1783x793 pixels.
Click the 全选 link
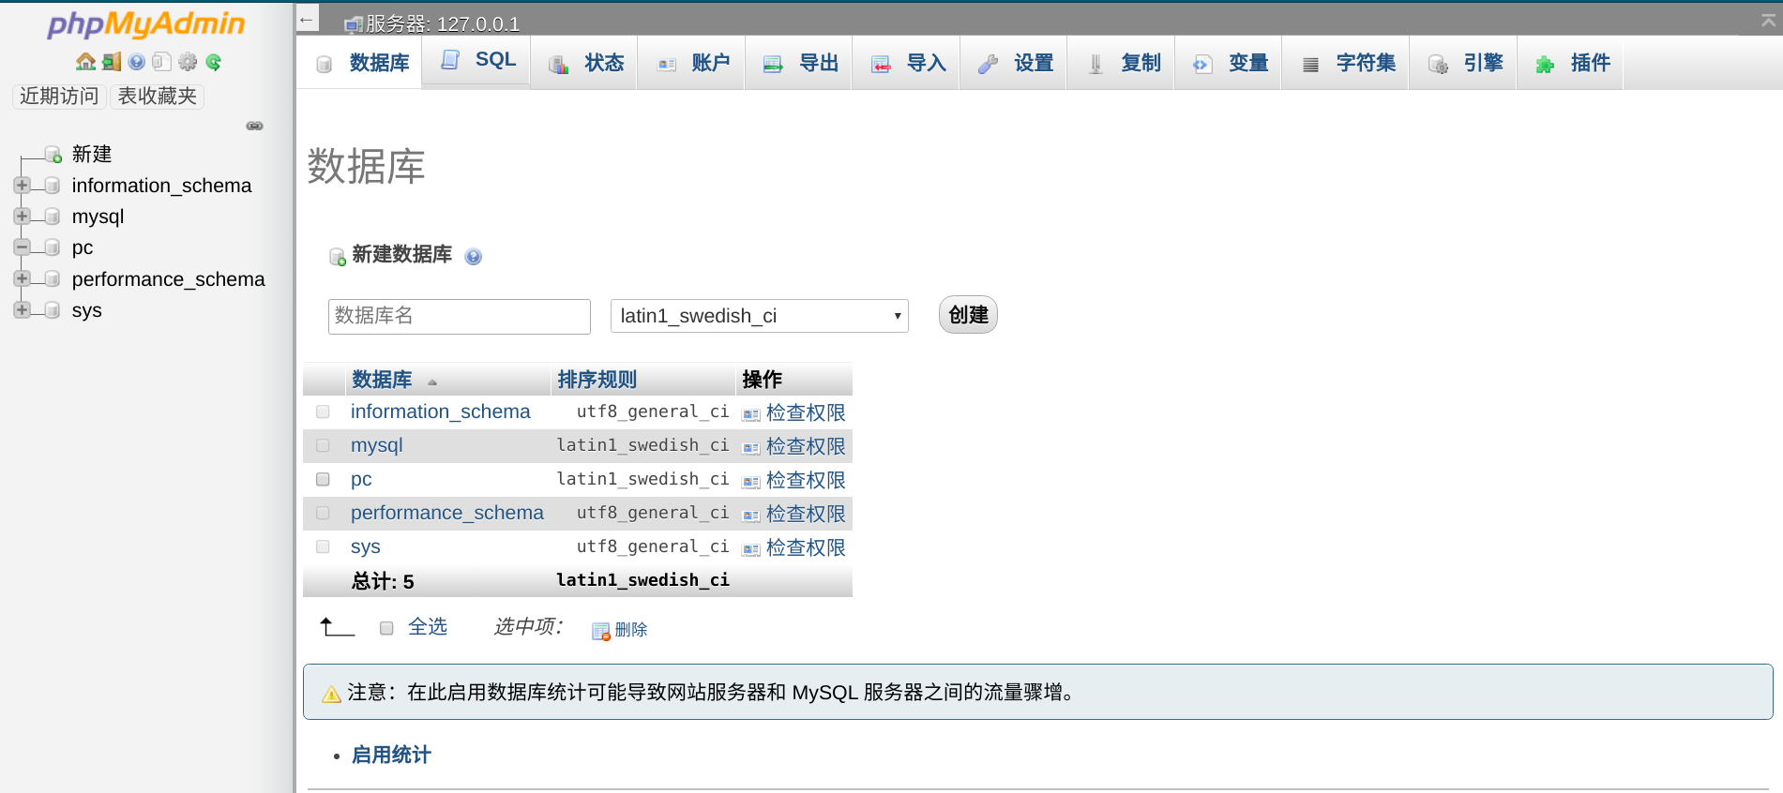pyautogui.click(x=428, y=626)
